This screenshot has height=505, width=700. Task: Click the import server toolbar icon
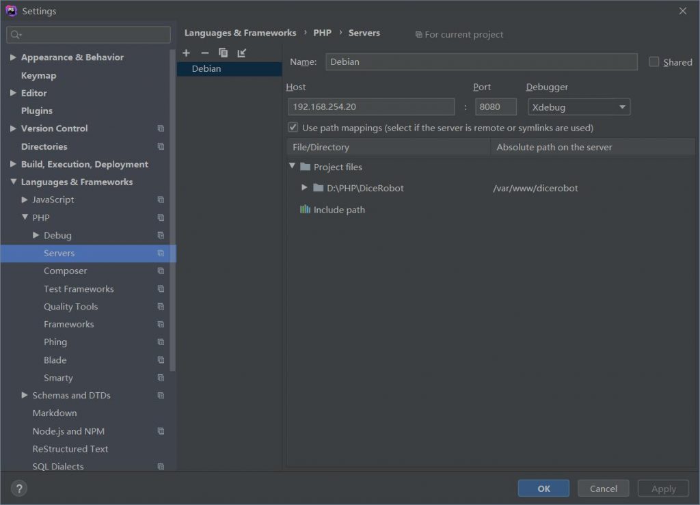(x=242, y=53)
